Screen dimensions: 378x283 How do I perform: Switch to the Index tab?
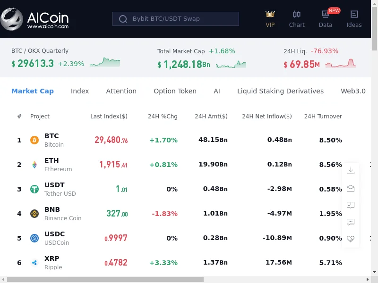coord(80,91)
